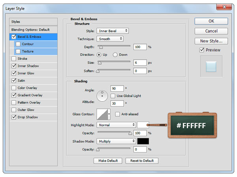Click the Reset to Default button

pyautogui.click(x=142, y=161)
